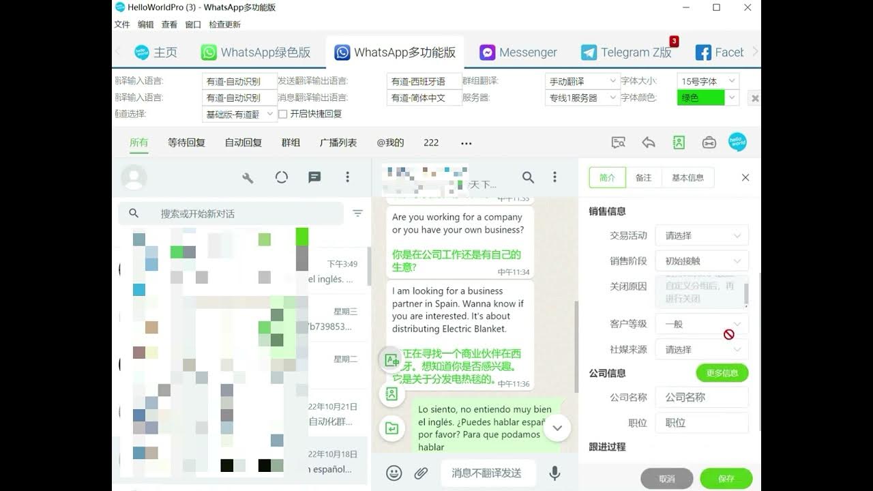Click the 搜索或开始新对话 search box
Image resolution: width=873 pixels, height=491 pixels.
pyautogui.click(x=231, y=213)
